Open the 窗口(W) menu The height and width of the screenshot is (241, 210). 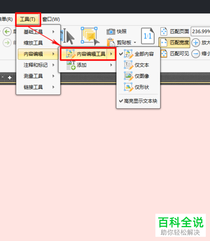click(x=51, y=19)
